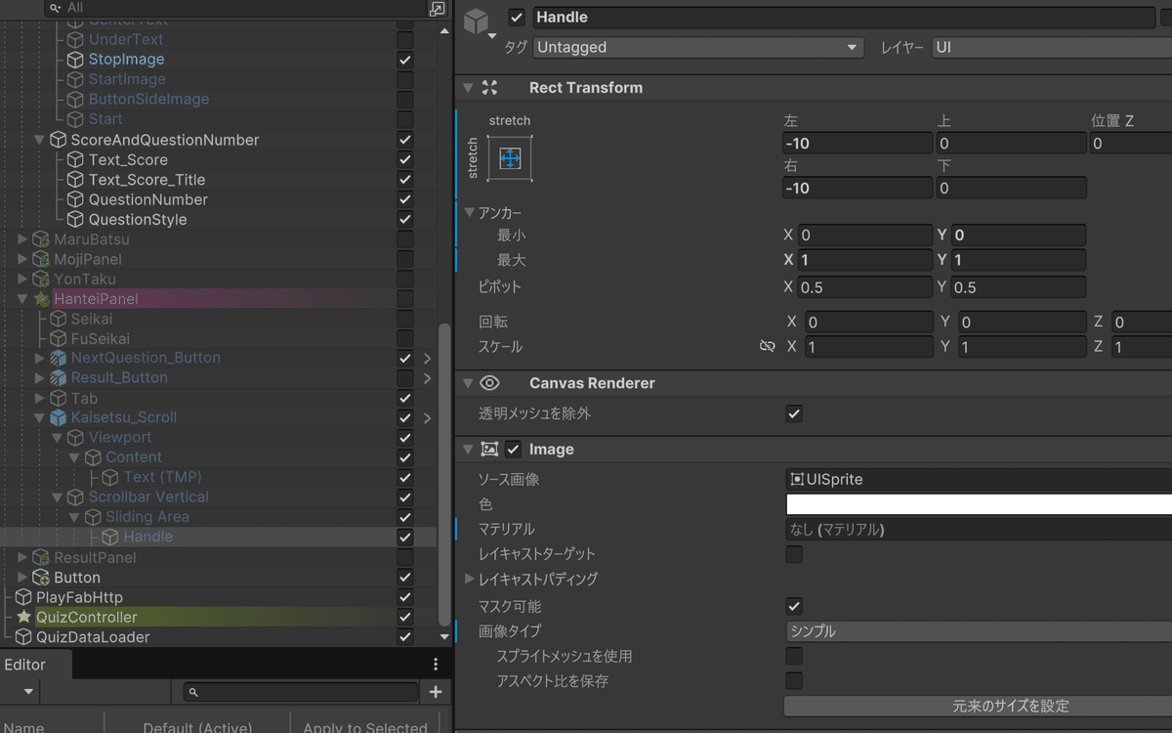Viewport: 1172px width, 733px height.
Task: Click the ピボット X field showing 0.5
Action: (865, 287)
